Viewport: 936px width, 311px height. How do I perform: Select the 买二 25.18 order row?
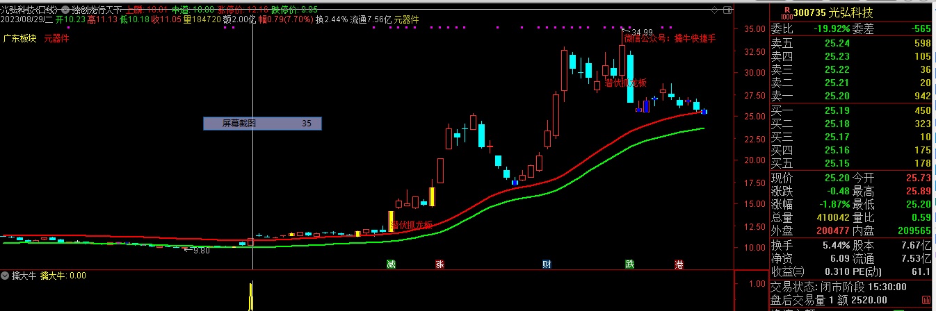[852, 124]
